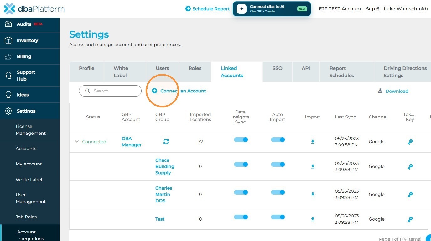Toggle Auto Import for Chace Building Supply
Image resolution: width=431 pixels, height=241 pixels.
click(278, 165)
